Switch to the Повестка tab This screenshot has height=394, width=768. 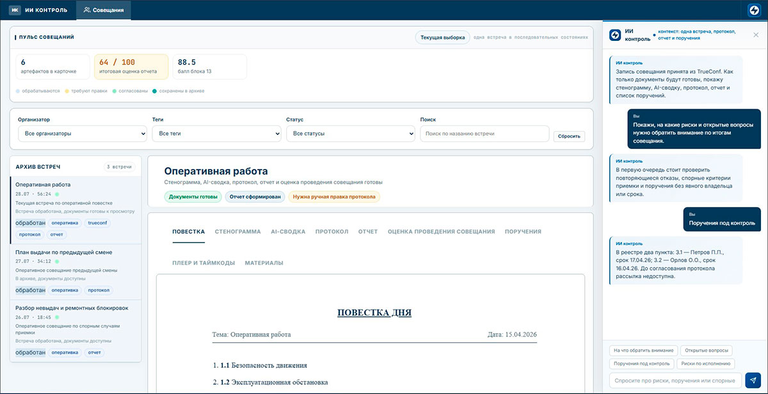click(x=188, y=232)
